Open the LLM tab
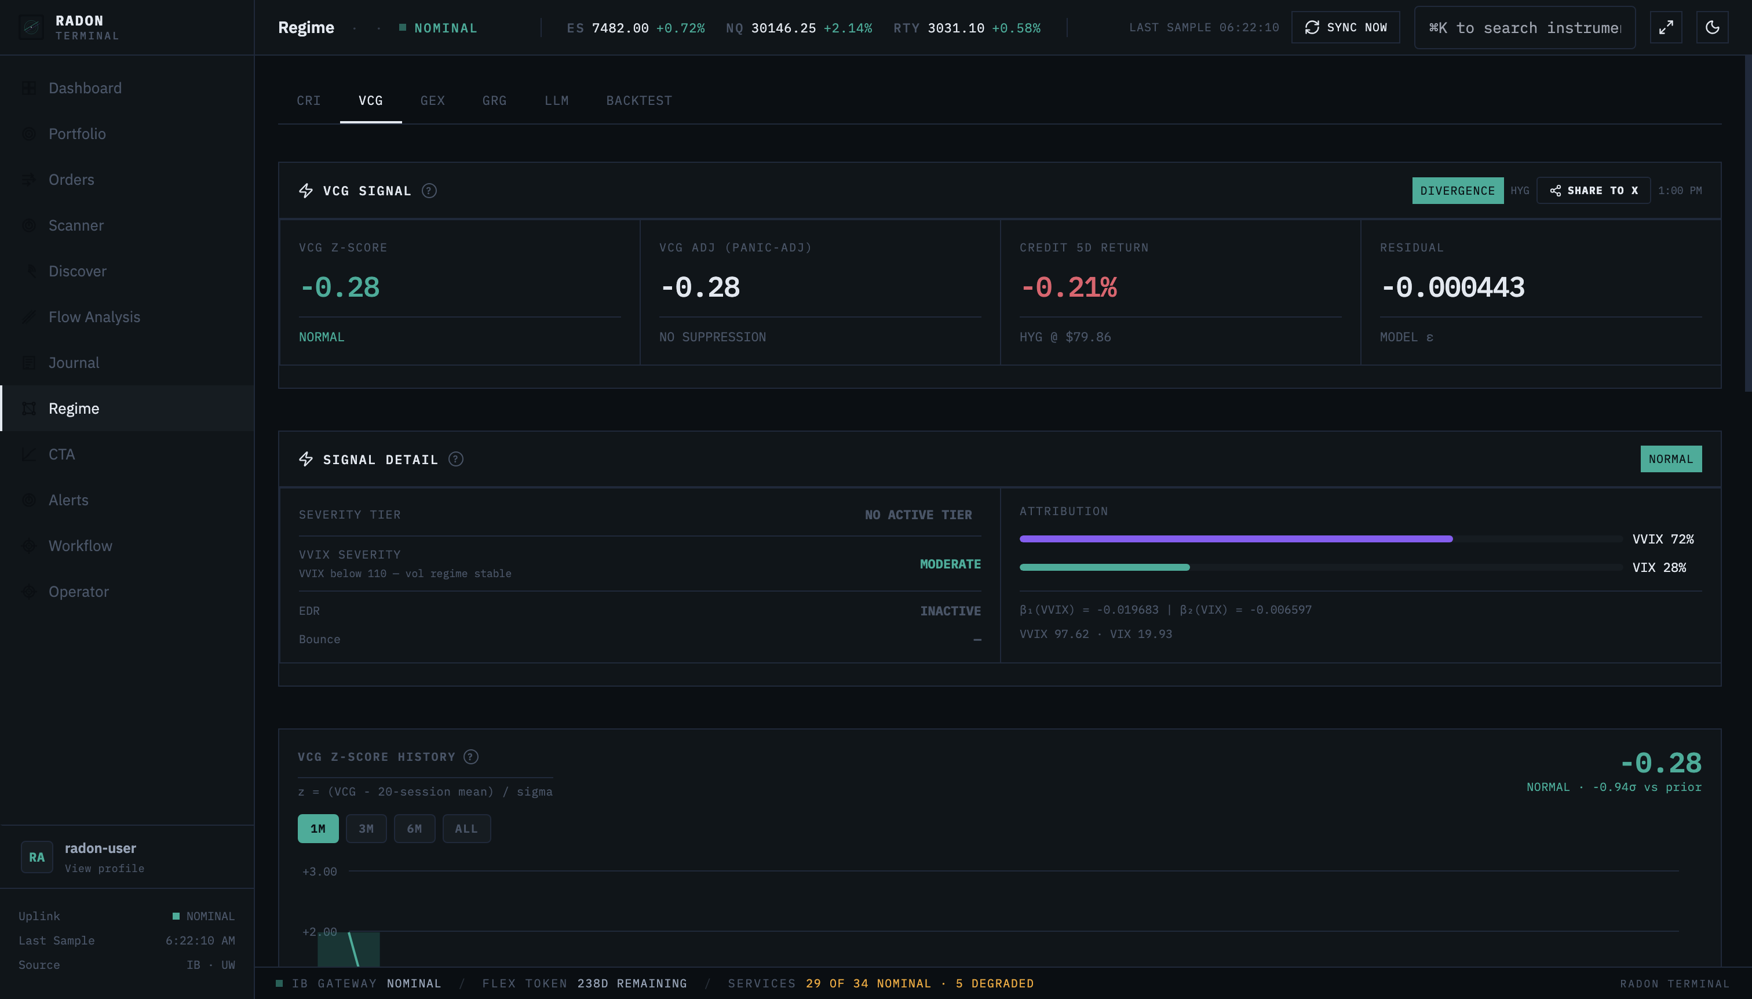The width and height of the screenshot is (1752, 999). (x=556, y=101)
